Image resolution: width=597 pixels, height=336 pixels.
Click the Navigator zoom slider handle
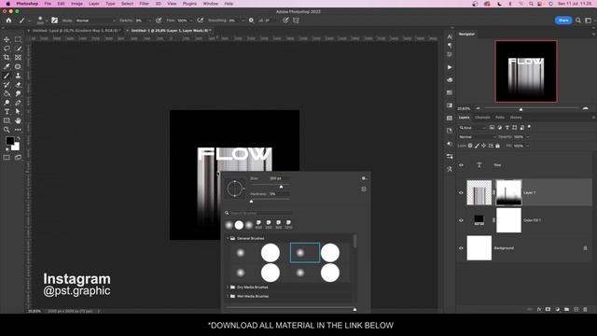click(x=521, y=109)
